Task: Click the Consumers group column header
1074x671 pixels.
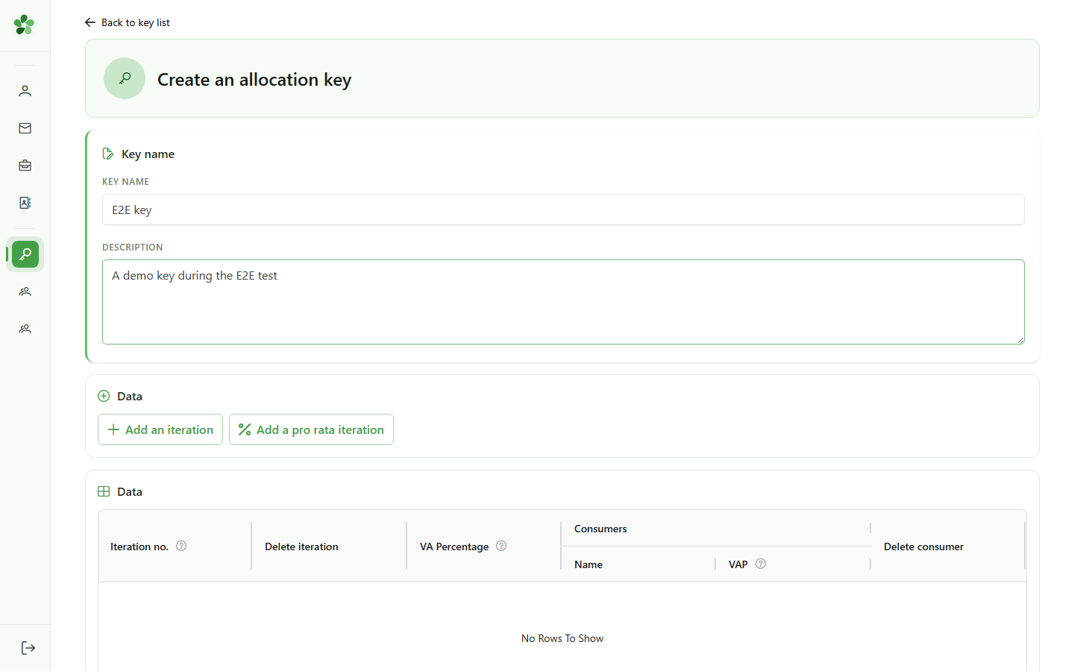Action: pyautogui.click(x=716, y=529)
